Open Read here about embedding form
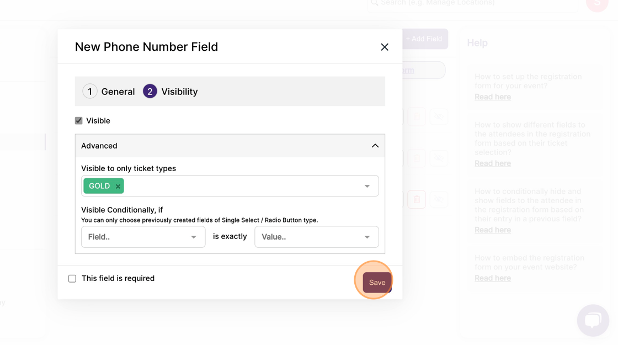The image size is (618, 345). point(493,278)
